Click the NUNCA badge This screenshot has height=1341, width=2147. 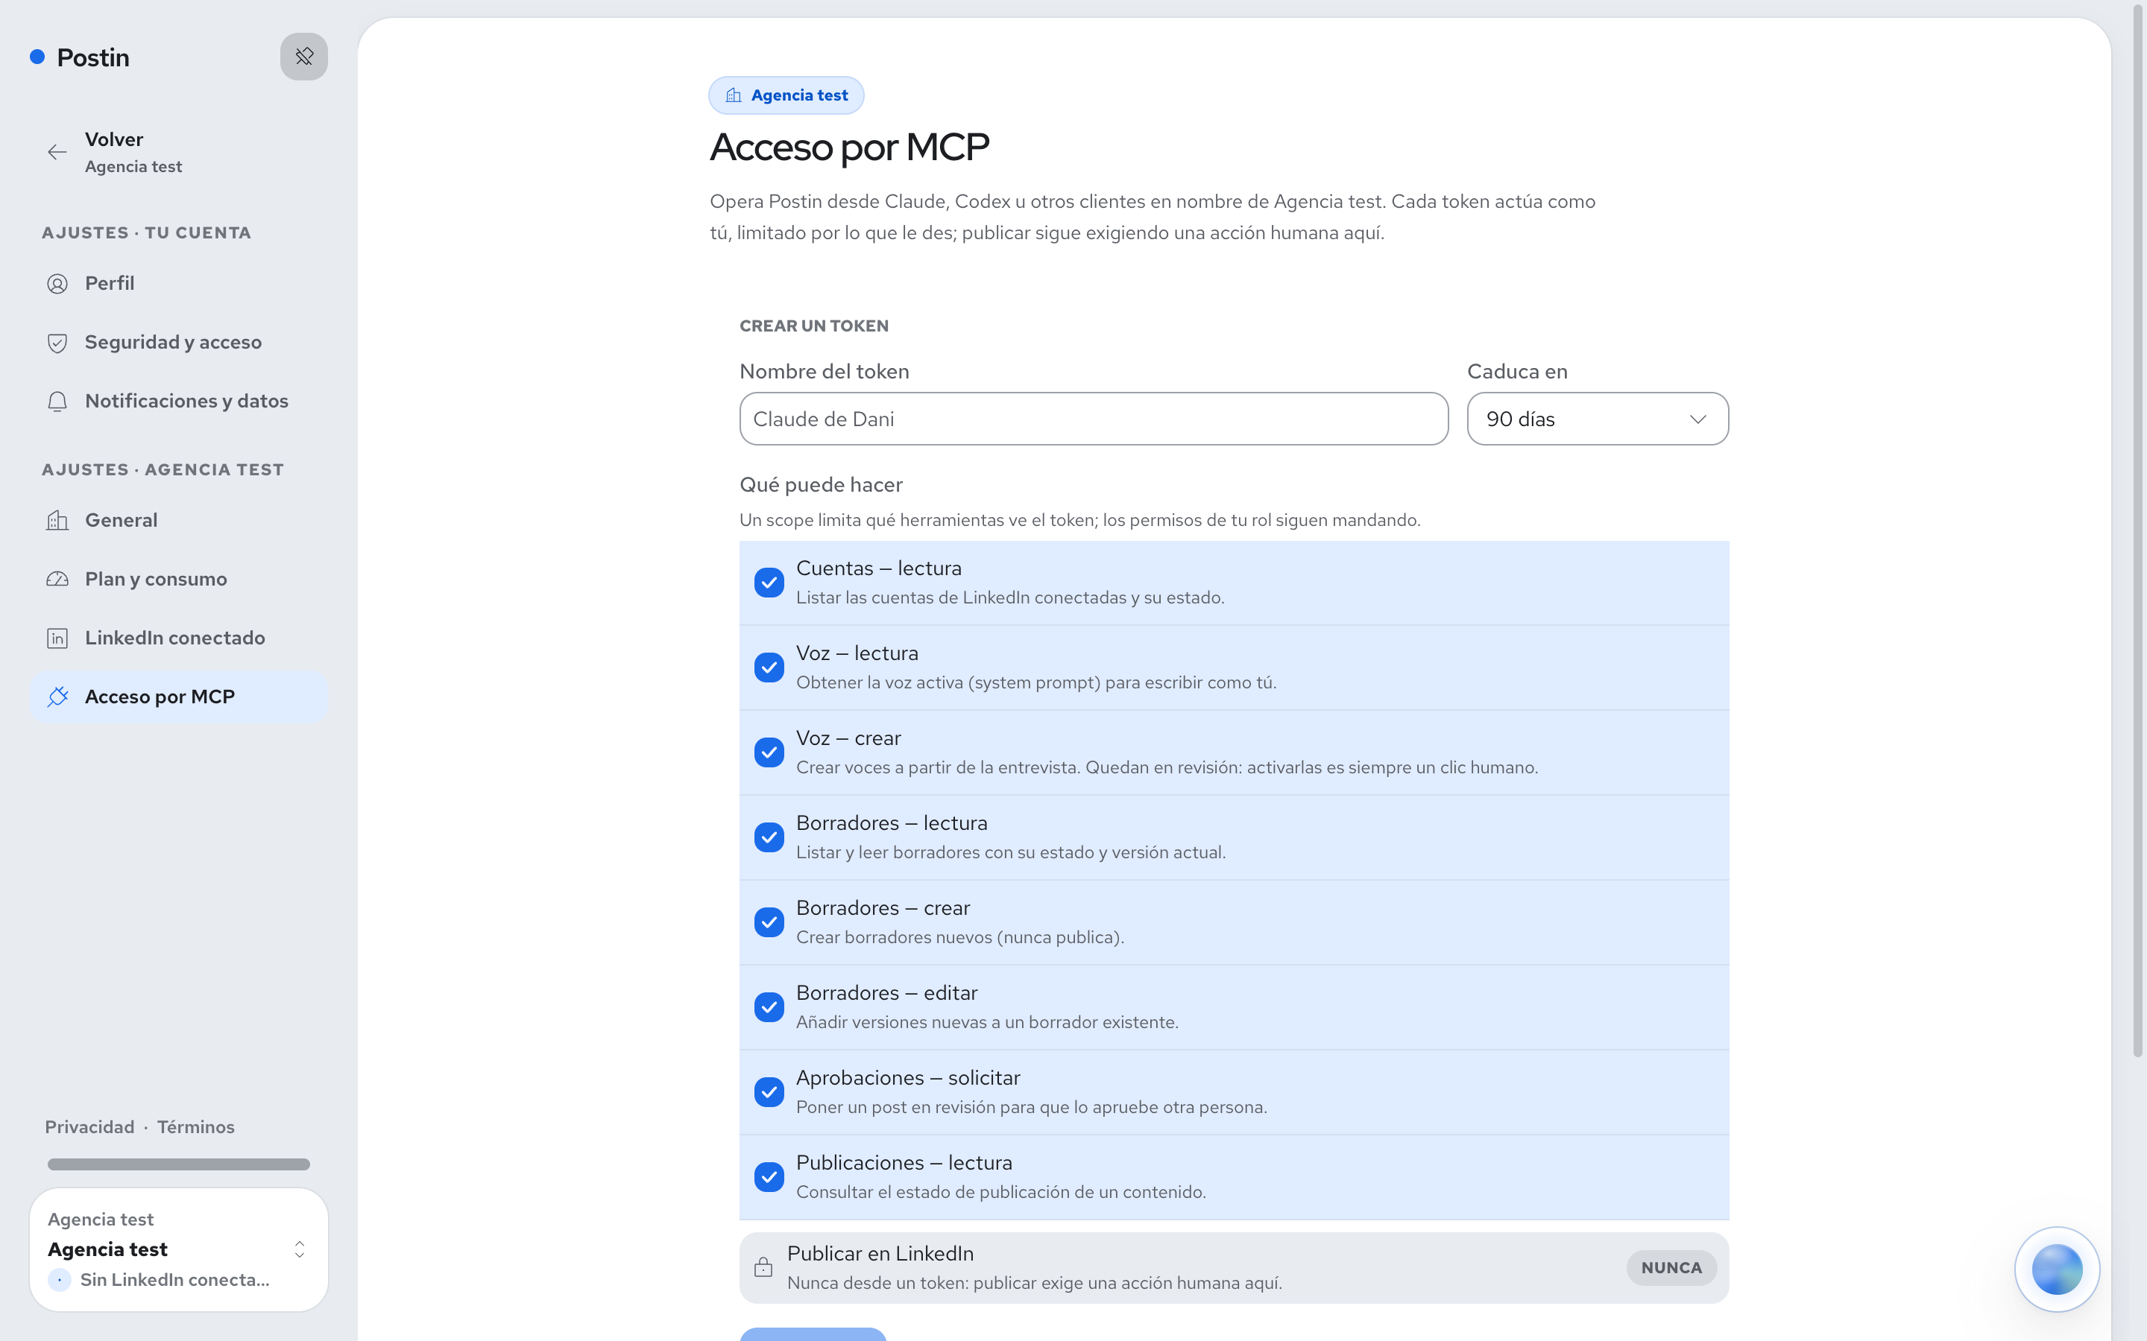1671,1268
